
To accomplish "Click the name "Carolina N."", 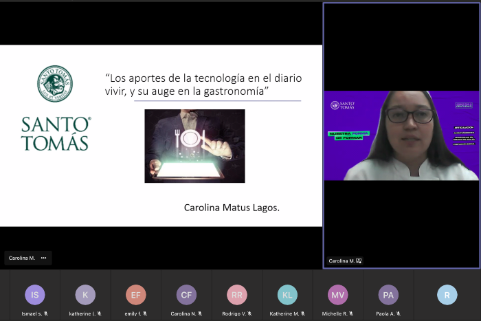I will (183, 313).
